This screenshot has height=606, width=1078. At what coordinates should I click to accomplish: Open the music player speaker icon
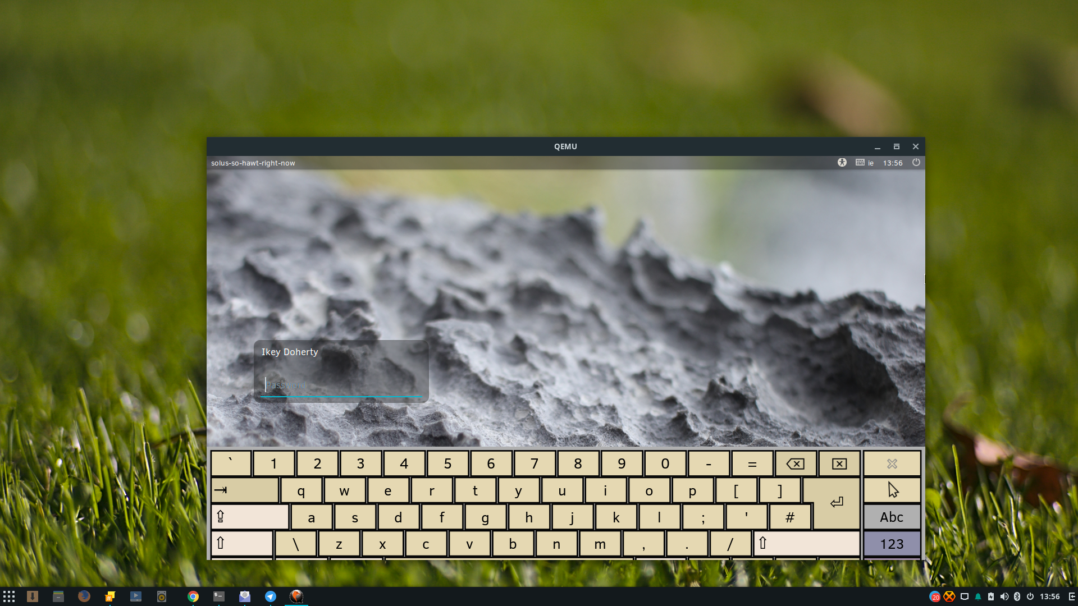(x=162, y=596)
